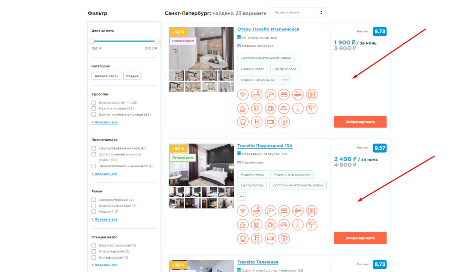This screenshot has height=272, width=457.
Task: Click middle of price per night slider track
Action: 125,41
